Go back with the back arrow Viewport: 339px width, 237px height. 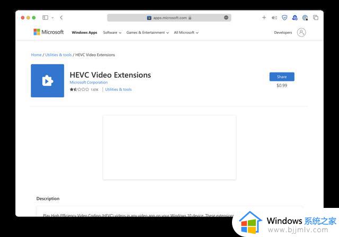pyautogui.click(x=61, y=17)
